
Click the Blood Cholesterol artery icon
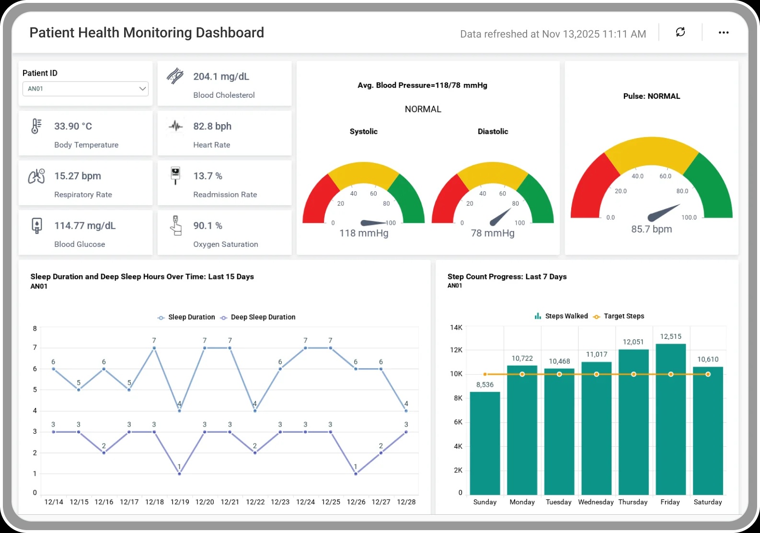(175, 76)
